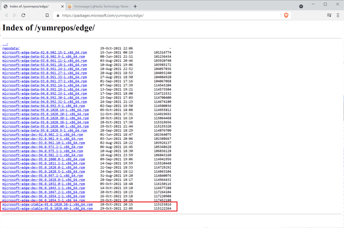Switch to the gHacks Technology News tab
Image resolution: width=344 pixels, height=228 pixels.
[x=98, y=6]
